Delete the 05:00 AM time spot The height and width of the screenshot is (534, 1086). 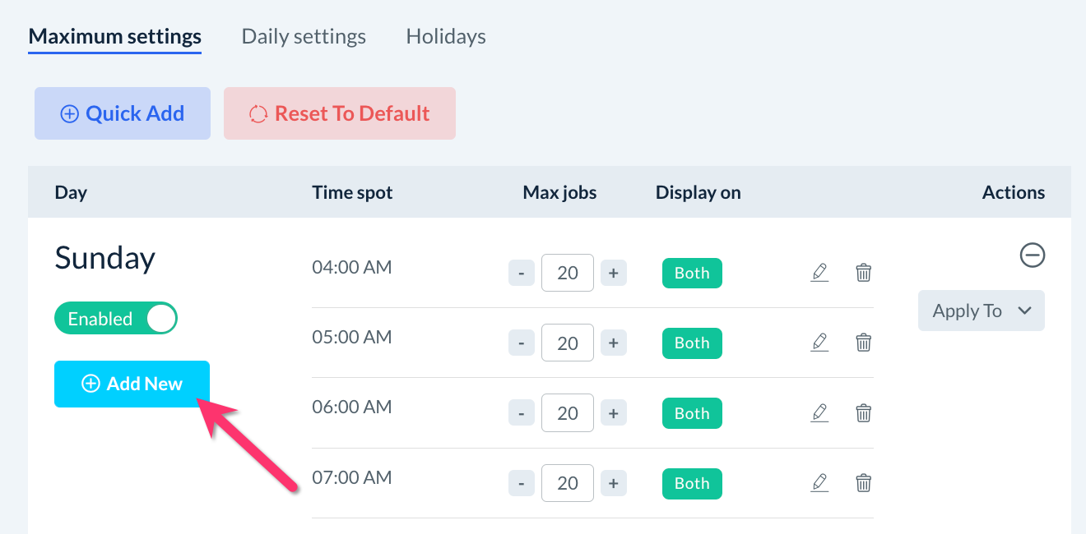click(863, 343)
